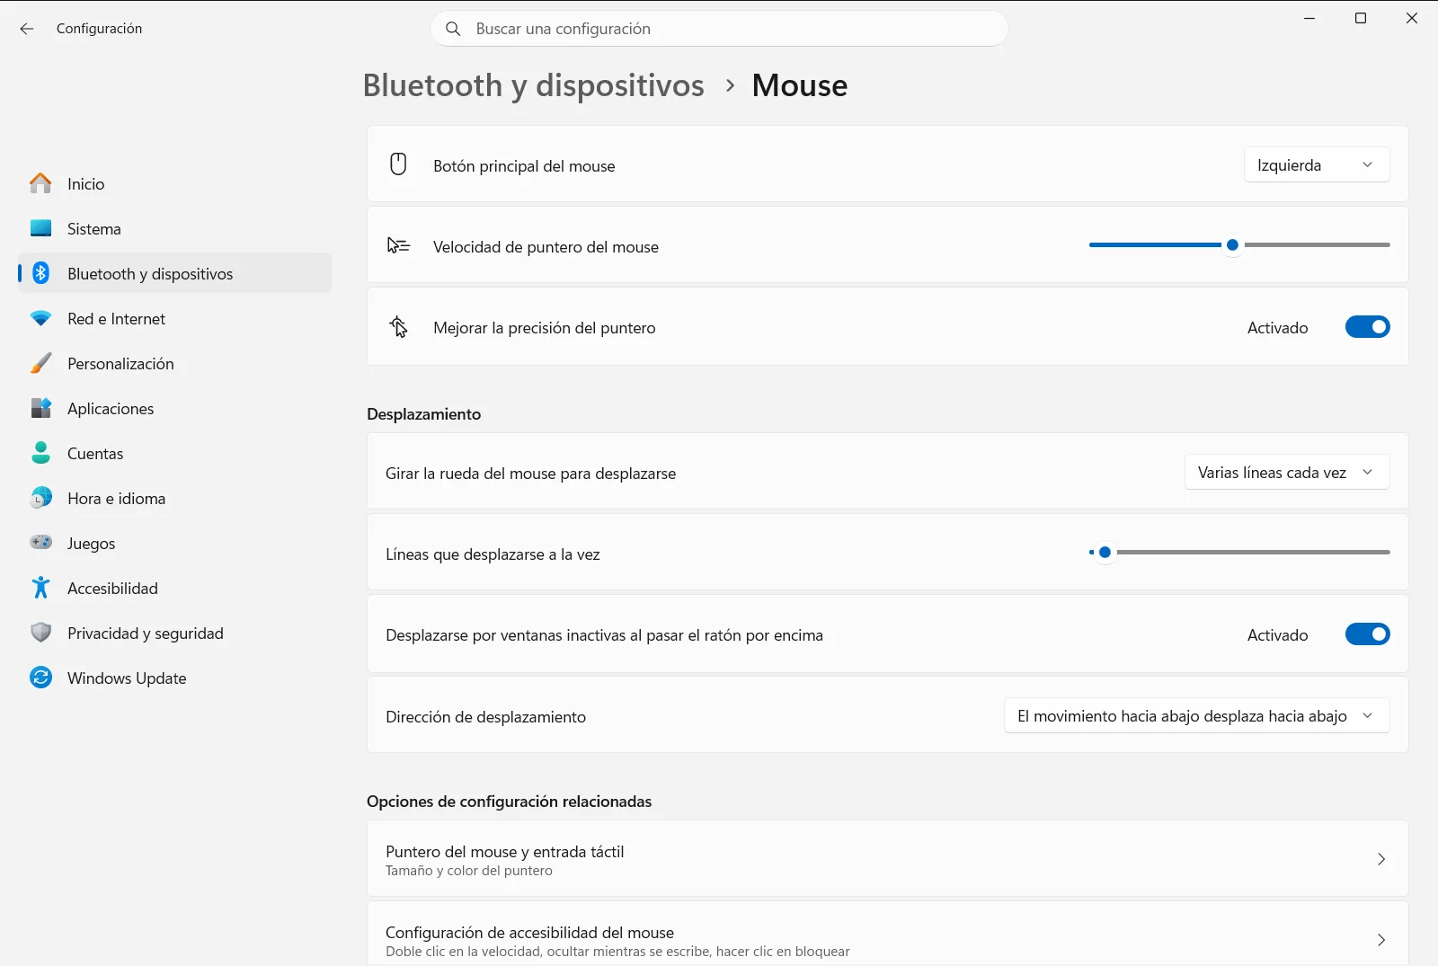Click the Inicio house icon

tap(40, 183)
